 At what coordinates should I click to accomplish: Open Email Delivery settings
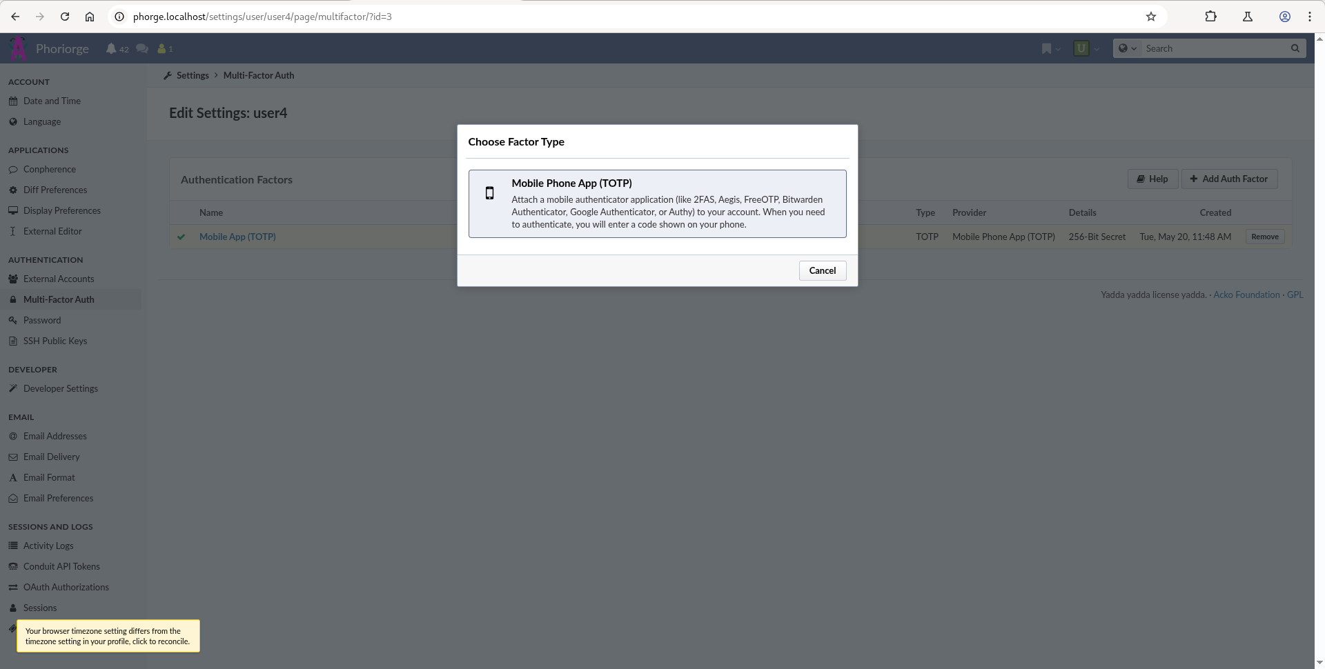pos(52,457)
